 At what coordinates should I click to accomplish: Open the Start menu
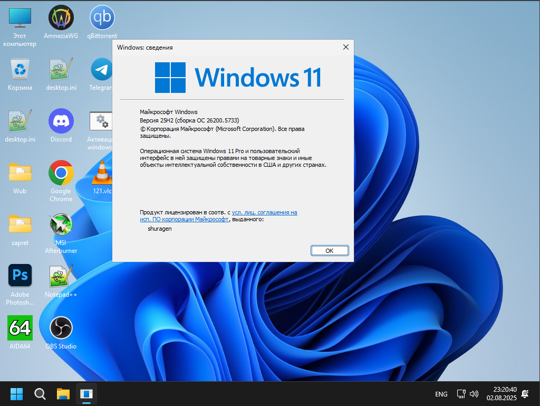coord(16,394)
